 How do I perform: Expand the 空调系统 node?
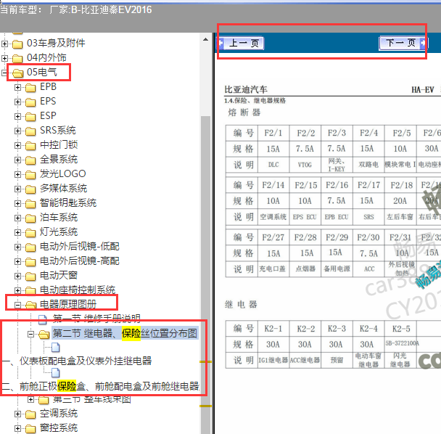tap(17, 414)
